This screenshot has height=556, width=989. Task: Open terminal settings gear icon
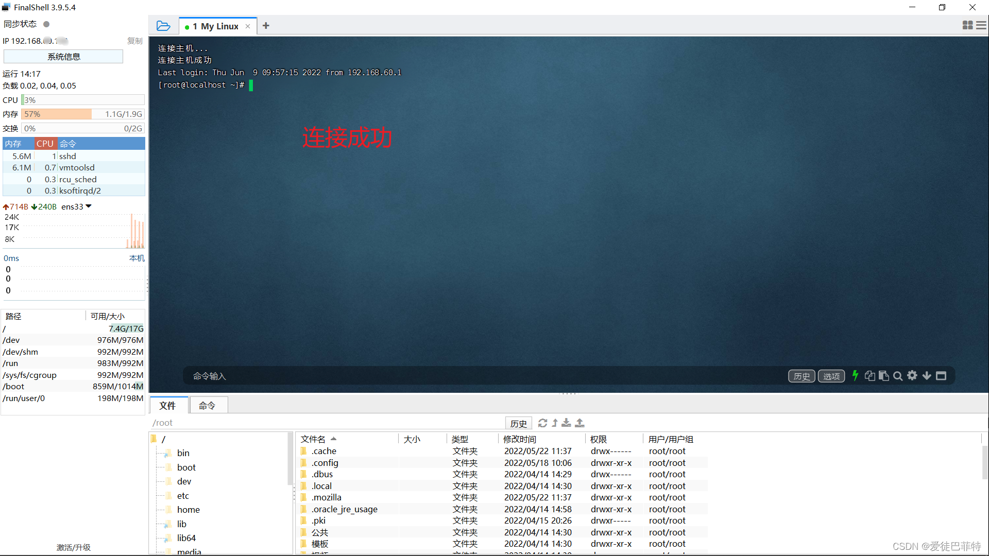[912, 376]
